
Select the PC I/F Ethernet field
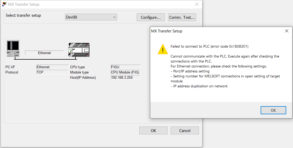tap(52, 67)
